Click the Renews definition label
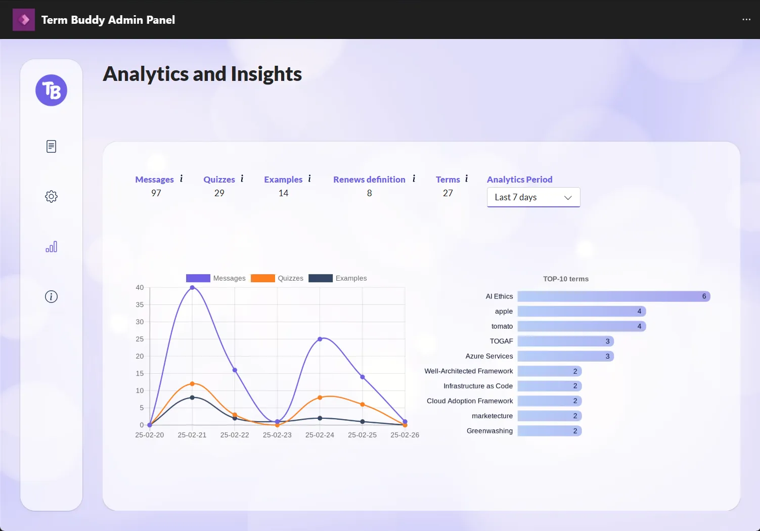This screenshot has height=531, width=760. [369, 180]
